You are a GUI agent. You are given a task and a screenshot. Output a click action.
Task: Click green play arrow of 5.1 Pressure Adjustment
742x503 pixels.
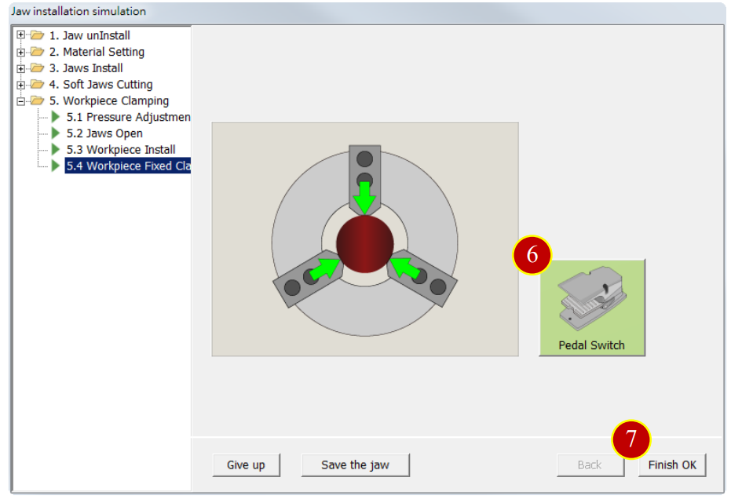(x=56, y=117)
